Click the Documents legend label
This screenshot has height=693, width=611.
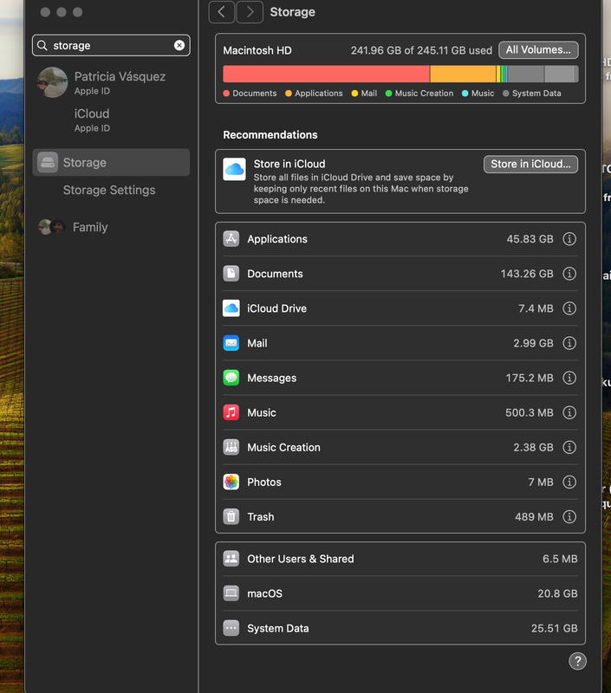click(255, 94)
